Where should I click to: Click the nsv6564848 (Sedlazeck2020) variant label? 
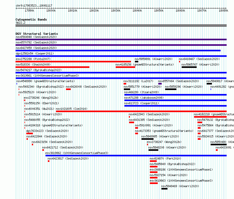click(36, 37)
